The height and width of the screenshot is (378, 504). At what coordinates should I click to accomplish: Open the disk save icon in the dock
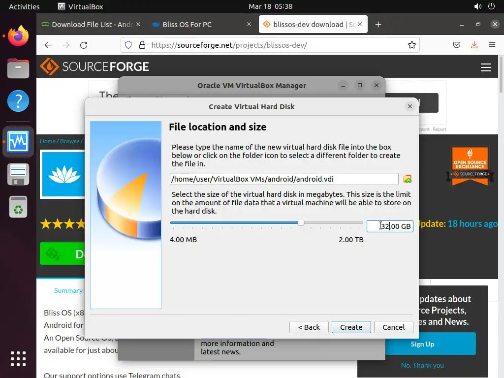18,174
